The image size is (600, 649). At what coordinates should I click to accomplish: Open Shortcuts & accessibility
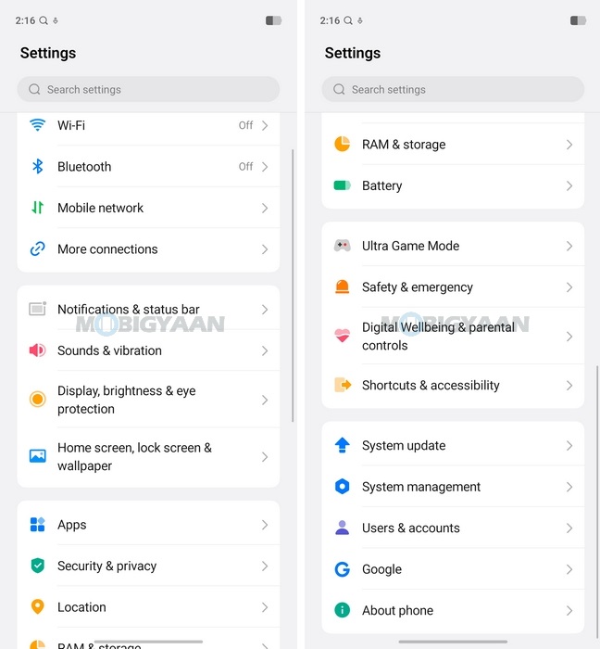click(431, 386)
